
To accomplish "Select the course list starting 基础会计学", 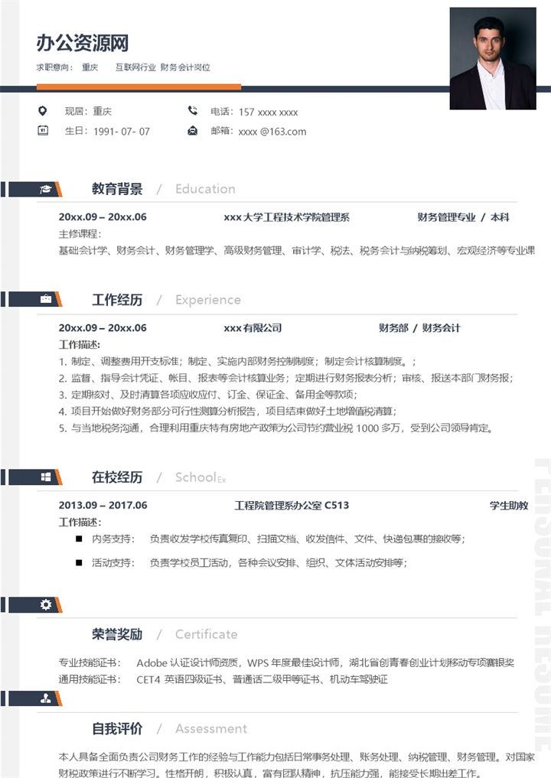I will click(297, 251).
